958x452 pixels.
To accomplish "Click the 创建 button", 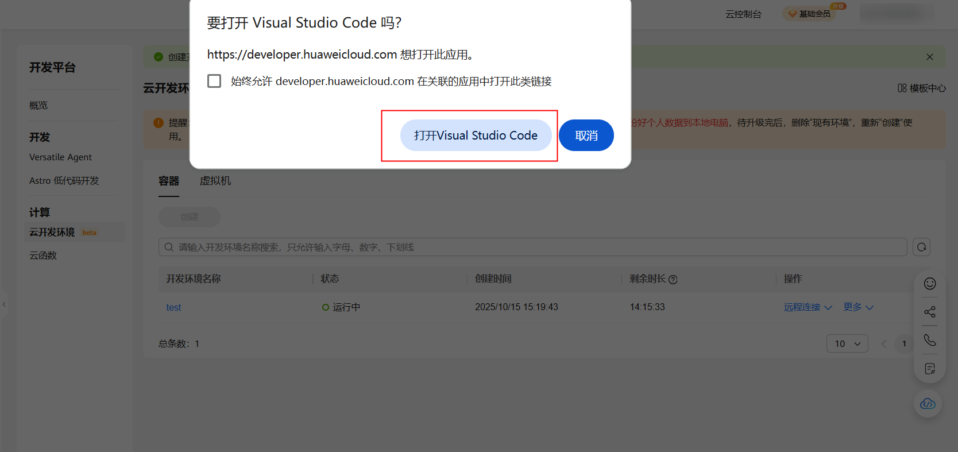I will click(190, 217).
